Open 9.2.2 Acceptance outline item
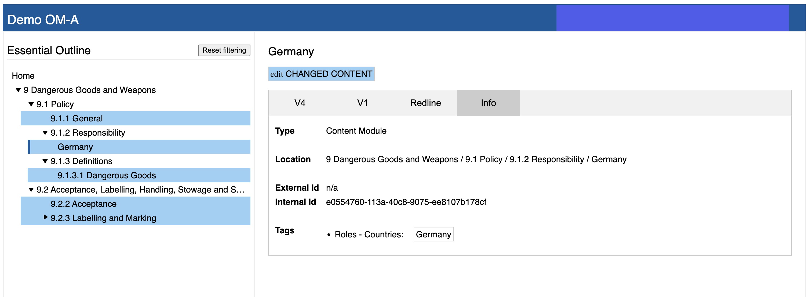Image resolution: width=809 pixels, height=297 pixels. [83, 204]
